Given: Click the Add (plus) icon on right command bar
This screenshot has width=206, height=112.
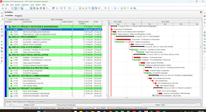Looking at the screenshot, I should [204, 13].
